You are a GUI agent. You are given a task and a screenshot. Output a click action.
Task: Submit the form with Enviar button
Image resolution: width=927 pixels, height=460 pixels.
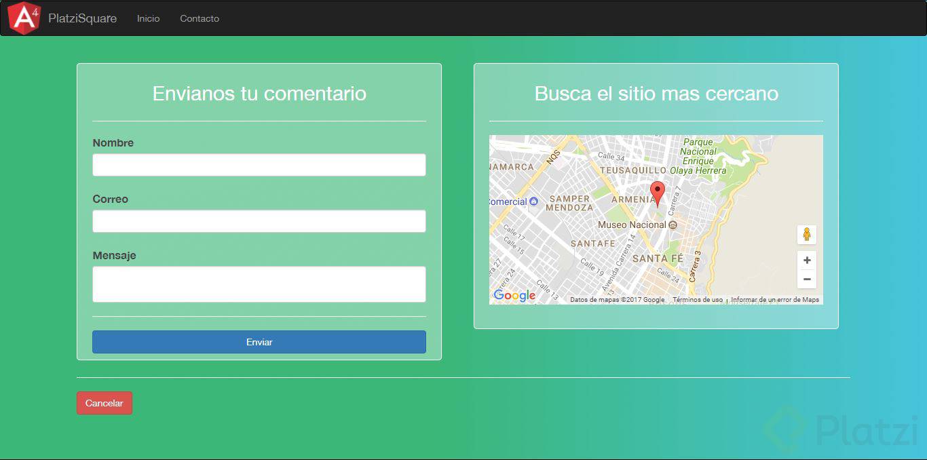click(259, 342)
